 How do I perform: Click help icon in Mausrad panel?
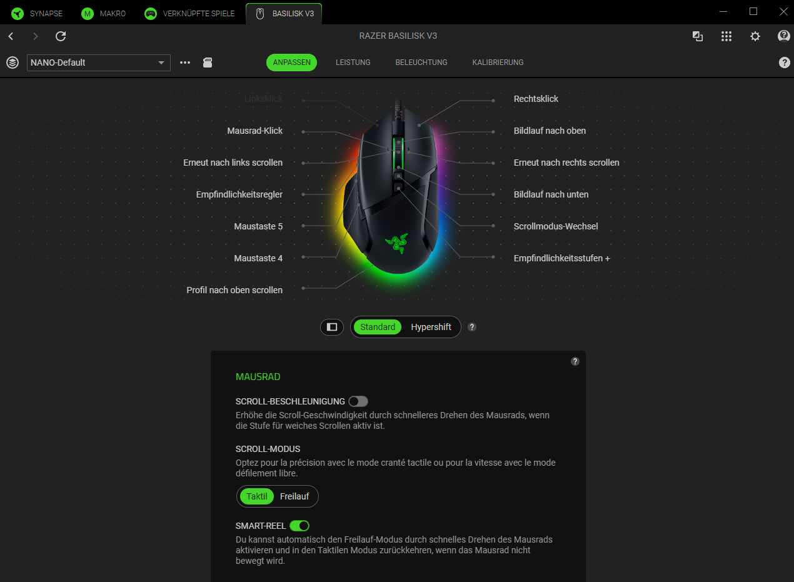pos(575,361)
